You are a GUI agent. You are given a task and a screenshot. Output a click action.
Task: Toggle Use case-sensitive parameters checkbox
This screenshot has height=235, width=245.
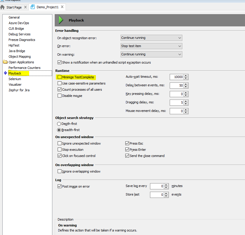tap(60, 83)
